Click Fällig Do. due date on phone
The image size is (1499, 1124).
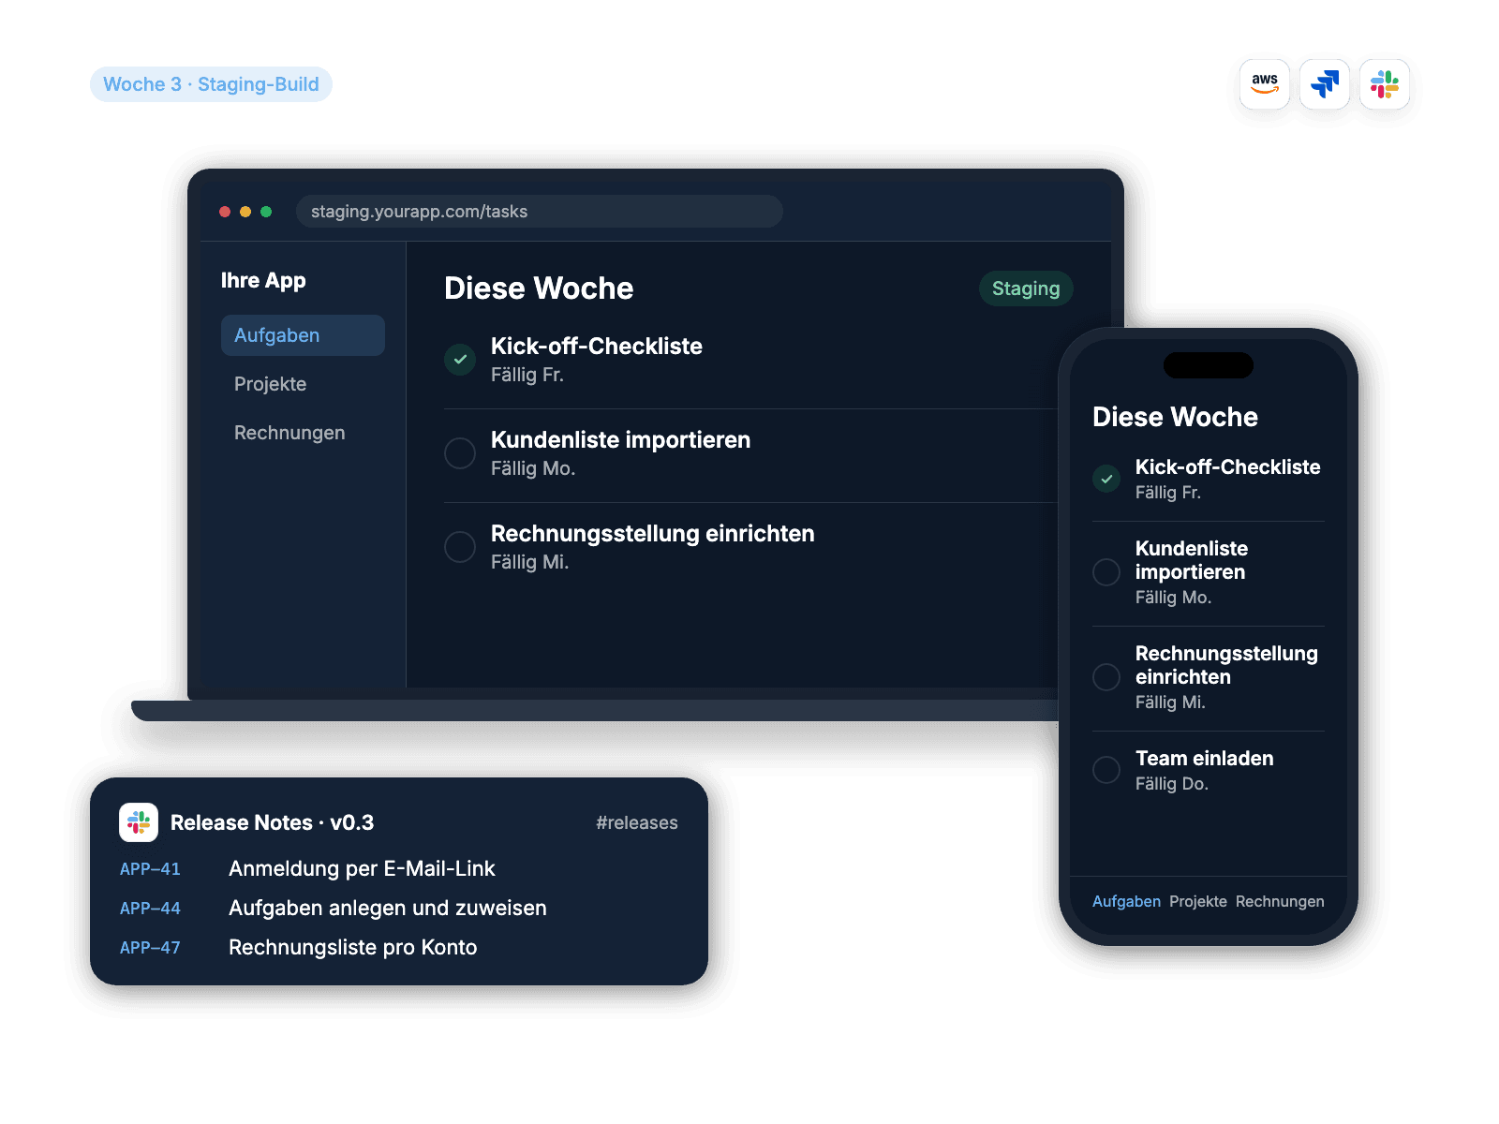(1172, 784)
